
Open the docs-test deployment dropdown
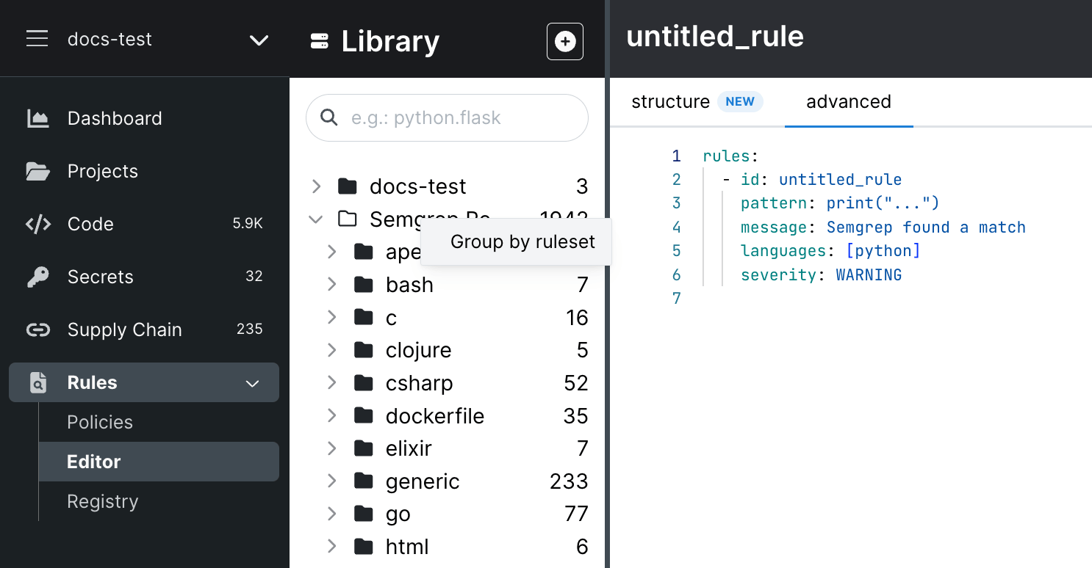point(259,40)
